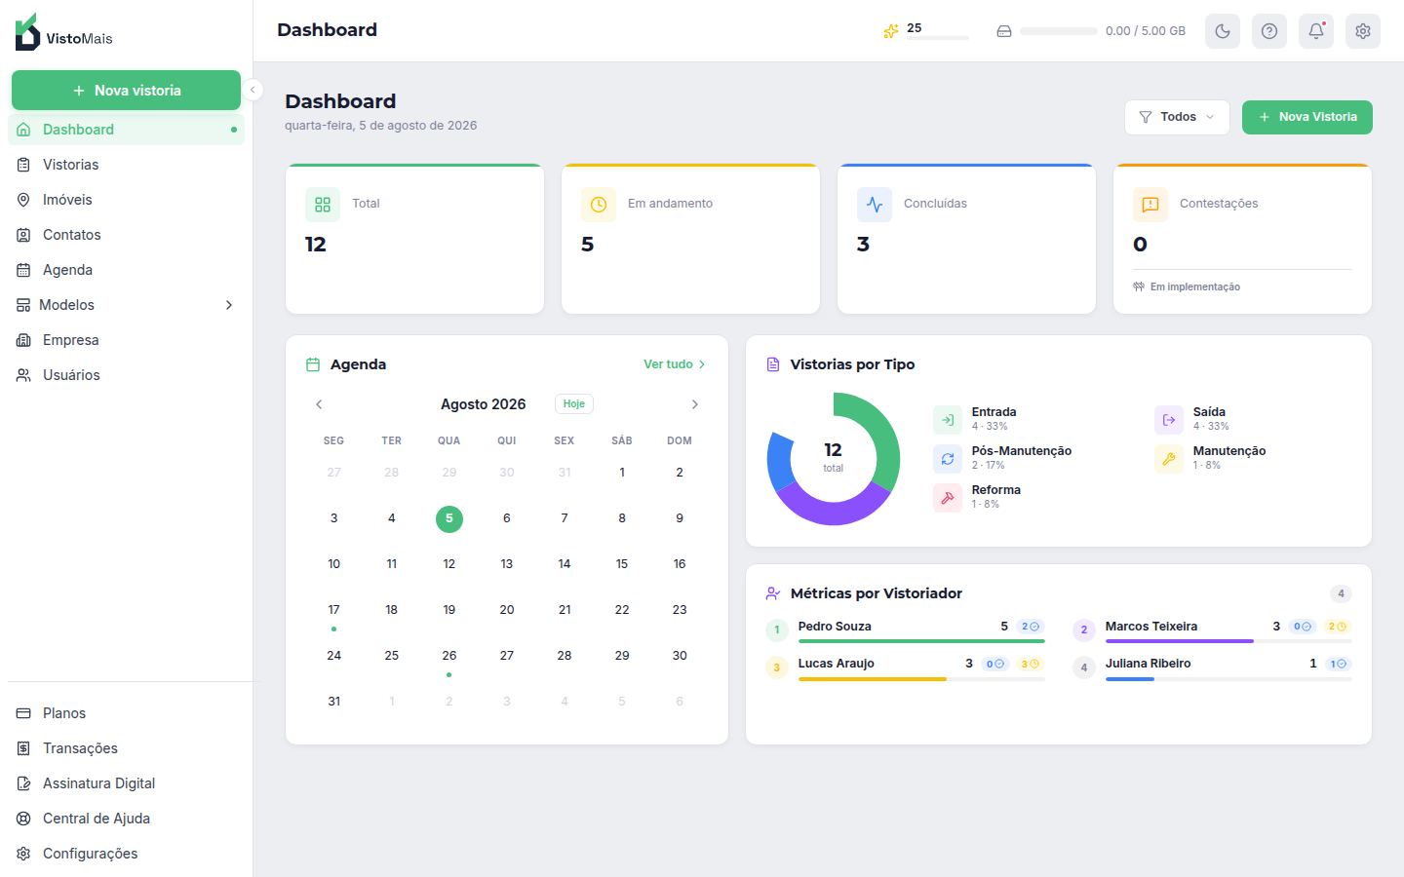Go to previous month in calendar
This screenshot has height=877, width=1404.
pyautogui.click(x=319, y=404)
